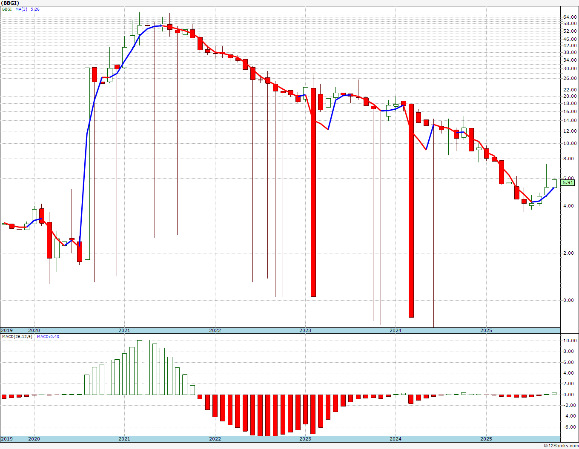Select the 14.00 price axis label
Image resolution: width=579 pixels, height=449 pixels.
pos(570,121)
